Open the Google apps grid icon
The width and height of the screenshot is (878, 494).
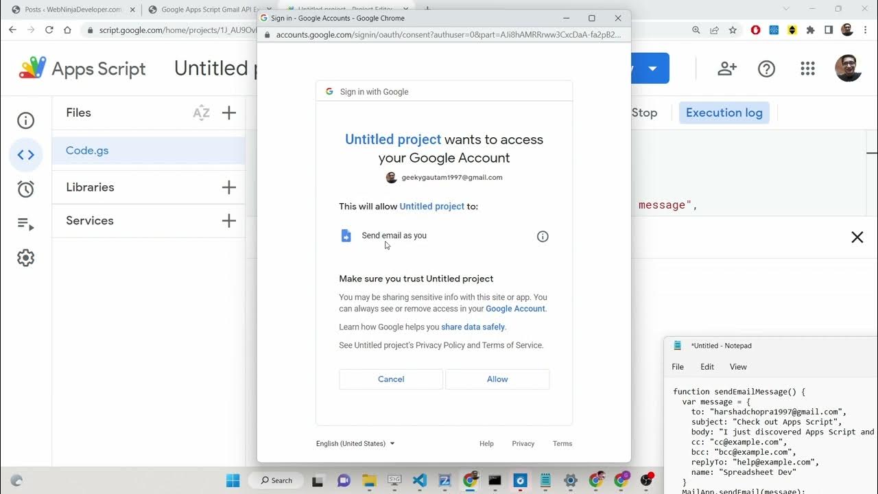click(x=807, y=69)
